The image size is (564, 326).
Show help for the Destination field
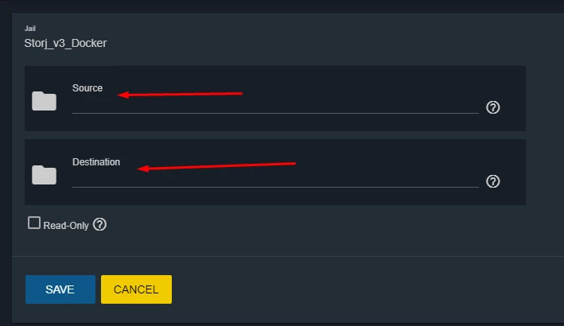[492, 181]
